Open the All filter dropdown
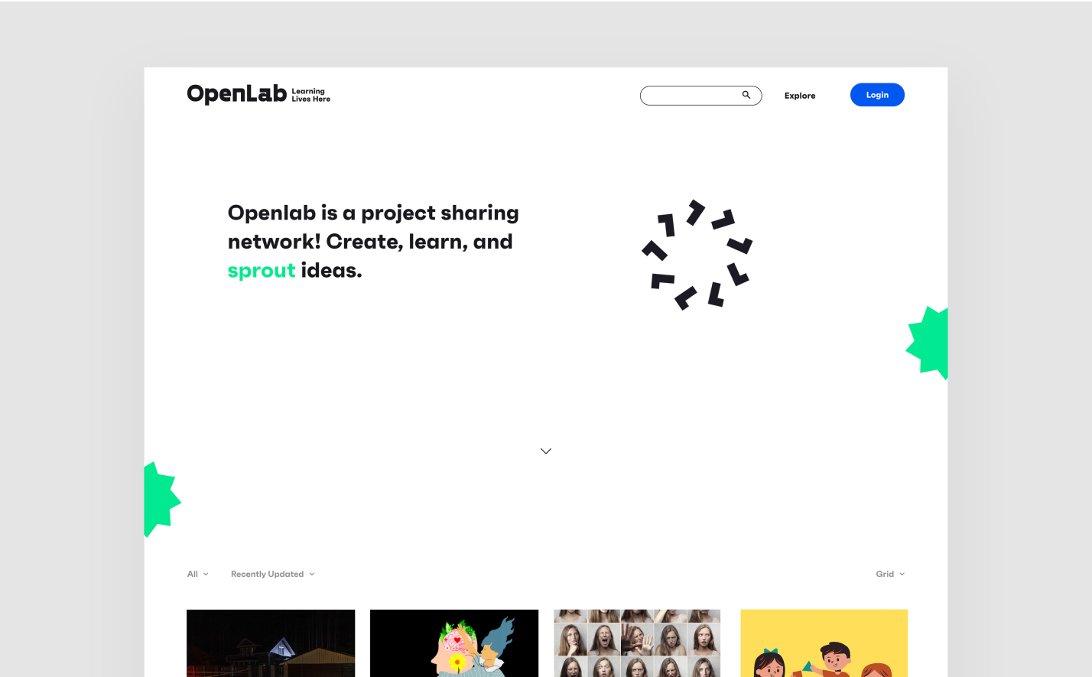 (x=197, y=574)
